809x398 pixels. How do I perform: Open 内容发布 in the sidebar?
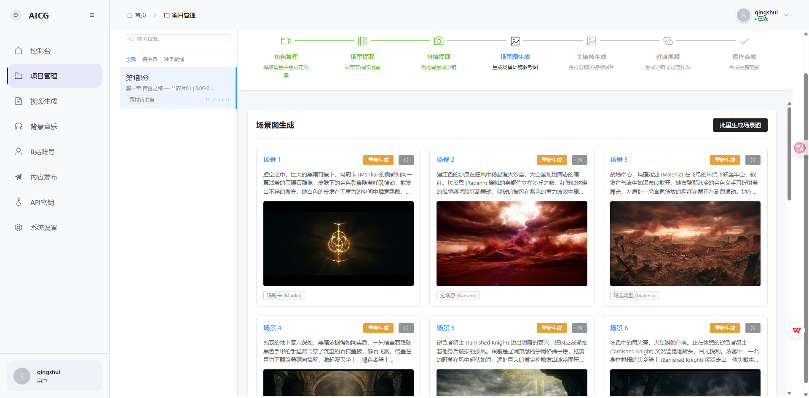[x=55, y=177]
